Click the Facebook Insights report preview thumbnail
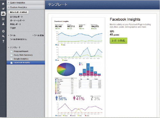The height and width of the screenshot is (118, 160). (x=78, y=67)
